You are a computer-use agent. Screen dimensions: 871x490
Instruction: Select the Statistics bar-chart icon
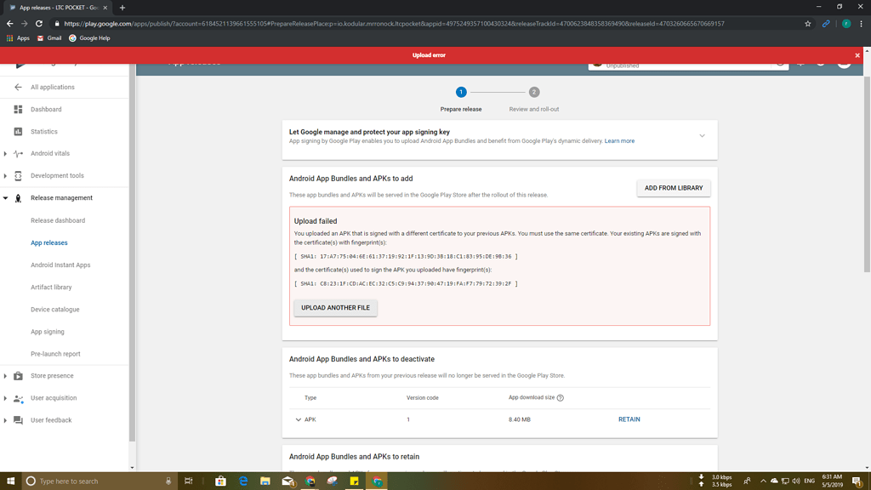coord(17,131)
